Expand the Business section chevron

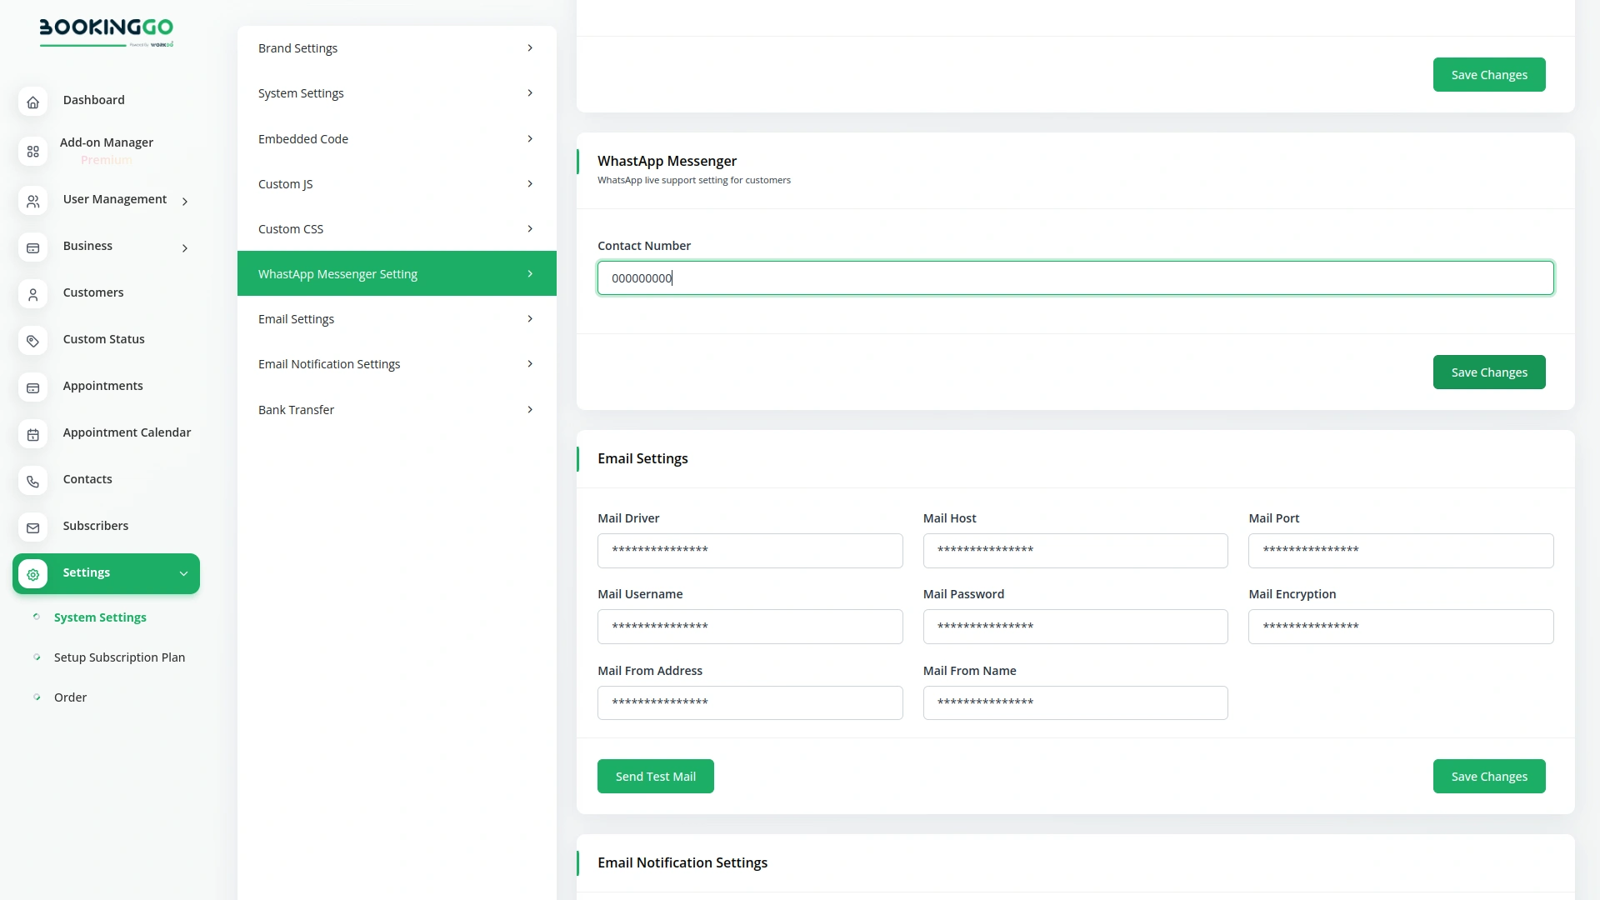(184, 248)
